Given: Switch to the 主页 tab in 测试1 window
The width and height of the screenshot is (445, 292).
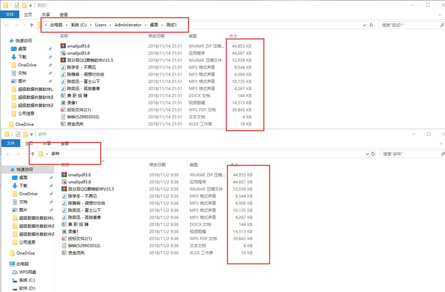Looking at the screenshot, I should tap(28, 14).
